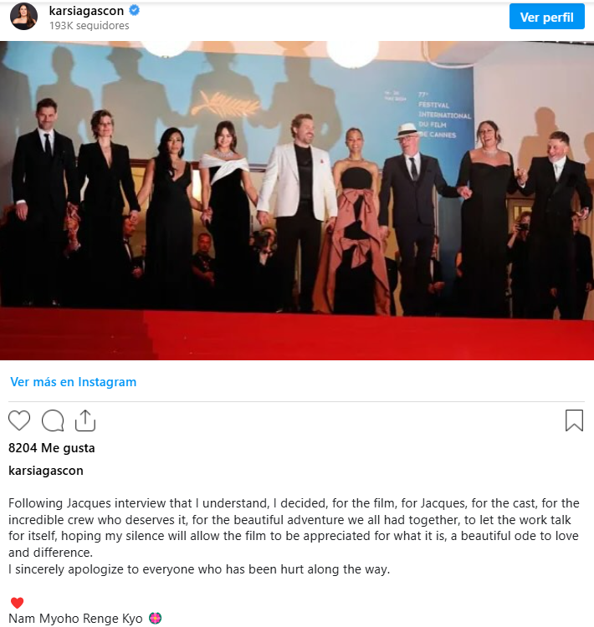Share the post via the upload arrow icon

pyautogui.click(x=85, y=421)
